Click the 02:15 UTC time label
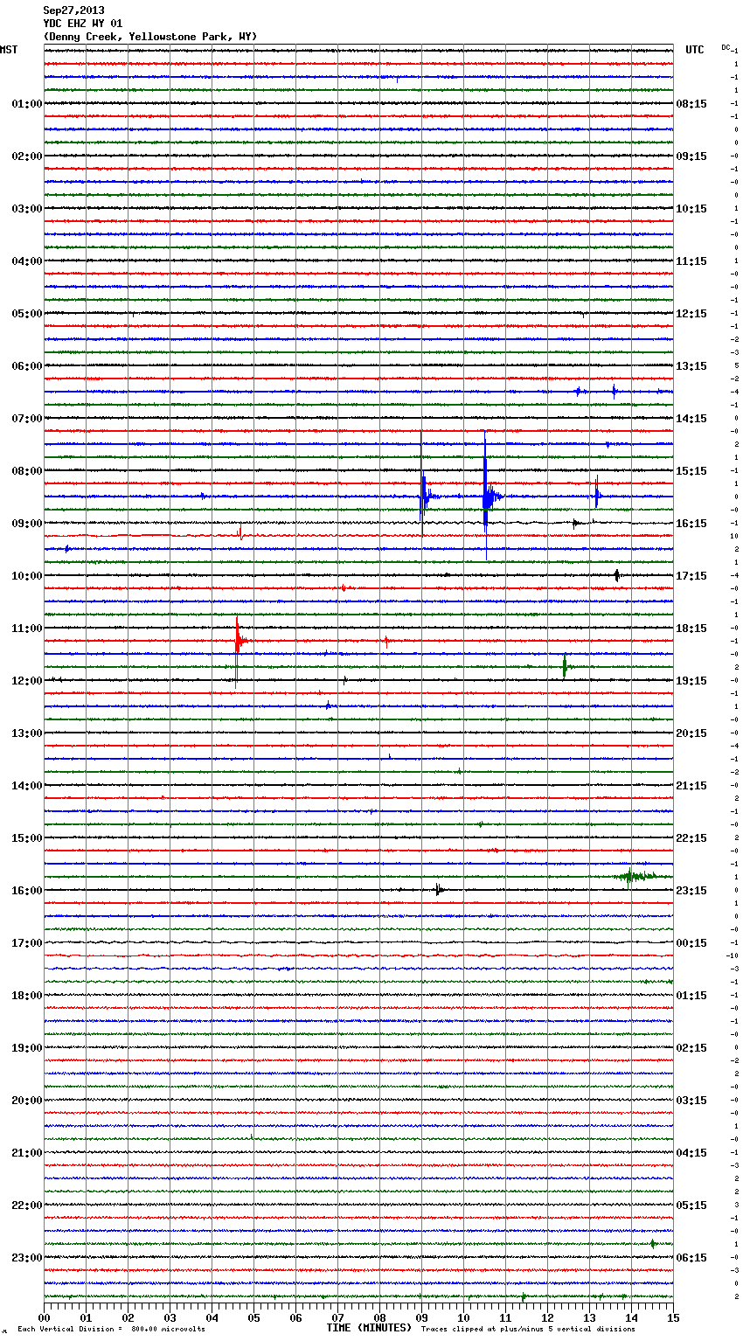Viewport: 743px width, 1341px height. click(691, 1048)
